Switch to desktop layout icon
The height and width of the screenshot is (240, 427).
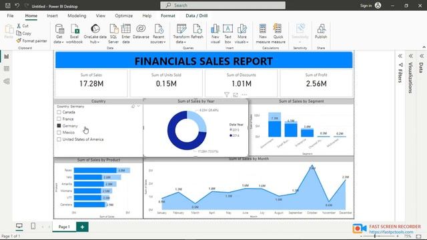(x=19, y=226)
